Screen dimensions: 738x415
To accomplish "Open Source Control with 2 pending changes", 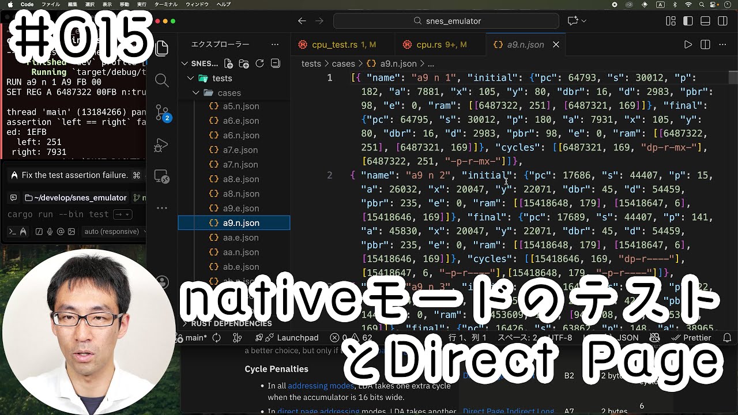I will point(163,113).
